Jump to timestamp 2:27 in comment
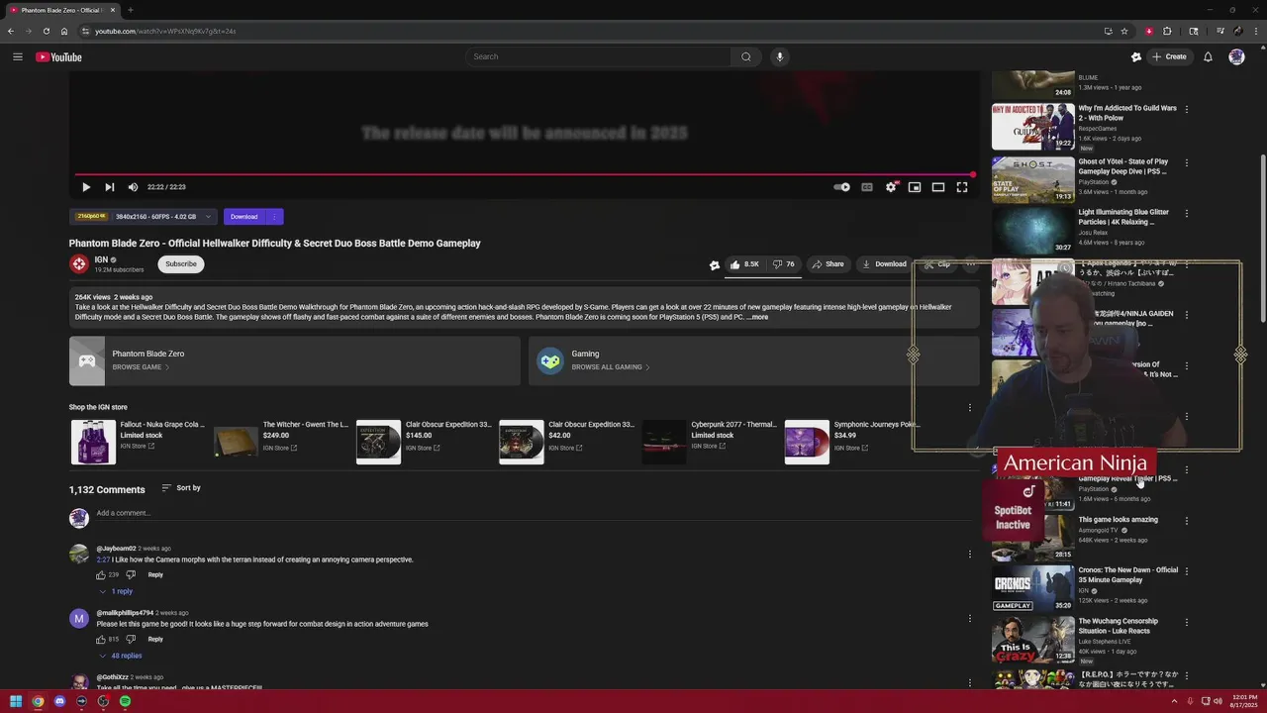 [x=102, y=560]
